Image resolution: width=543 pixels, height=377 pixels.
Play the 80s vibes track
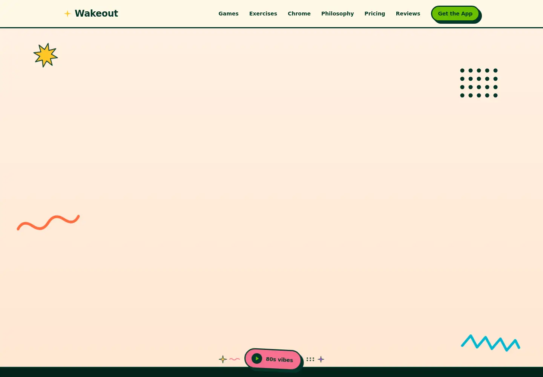(273, 359)
